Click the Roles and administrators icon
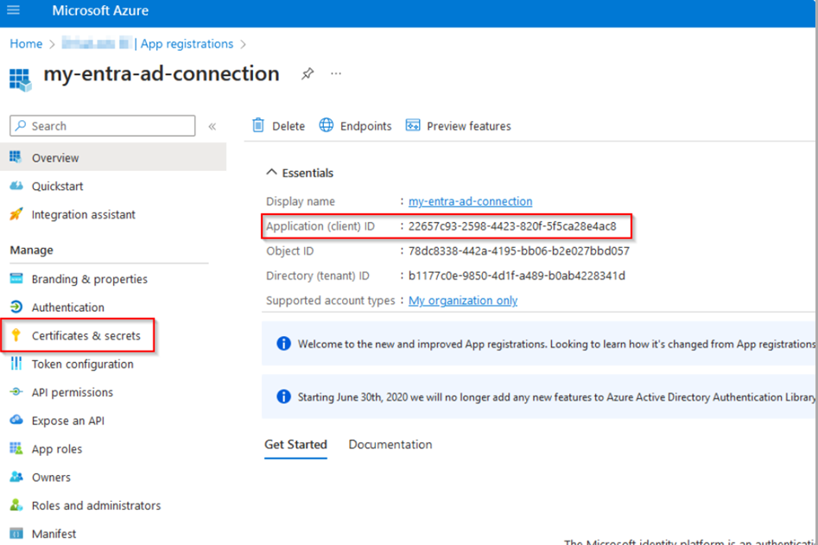Screen dimensions: 818x545 coord(16,505)
